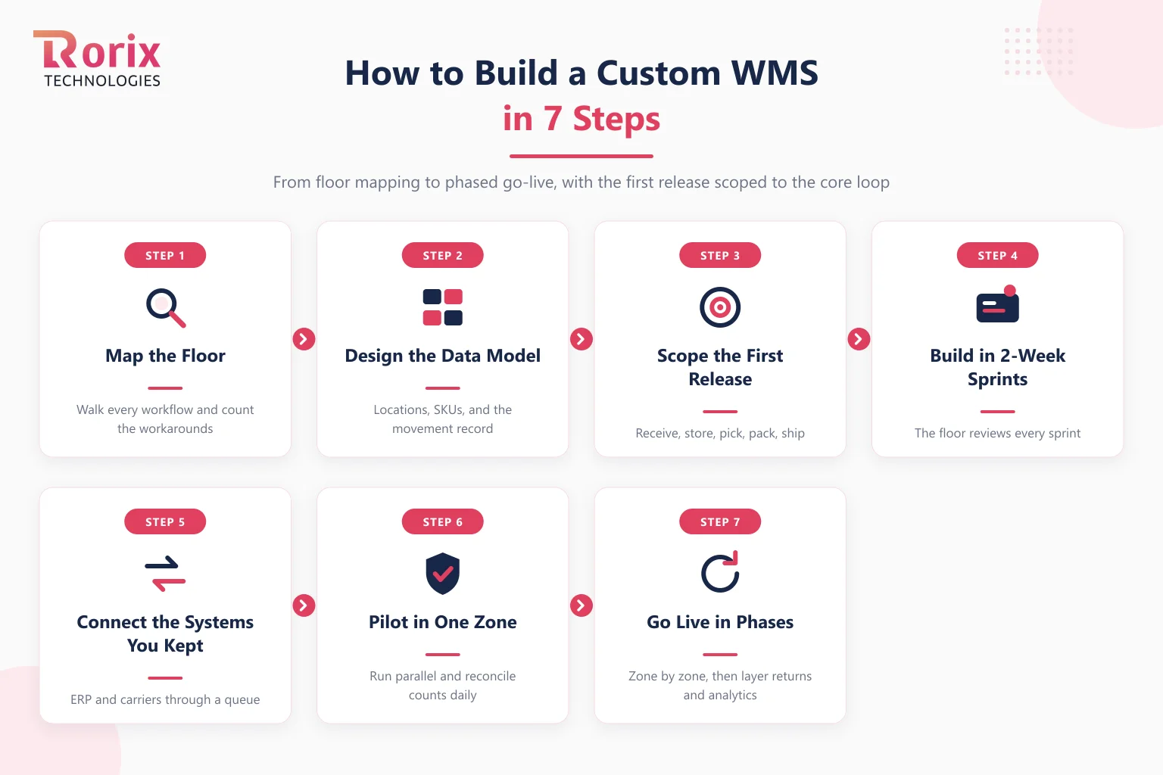This screenshot has width=1163, height=775.
Task: Click the "in 7 Steps" red title line
Action: 581,119
